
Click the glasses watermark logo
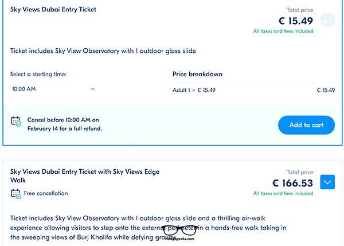click(x=180, y=233)
